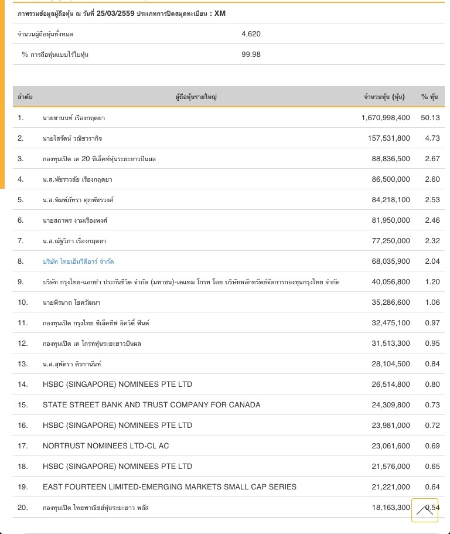
Task: Select shareholder นายสถาพร งามเรืองพงศ์
Action: (75, 220)
